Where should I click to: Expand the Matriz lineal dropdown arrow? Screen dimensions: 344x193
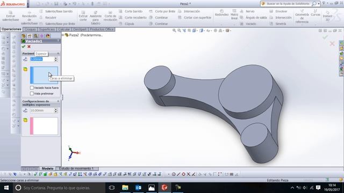coord(234,24)
